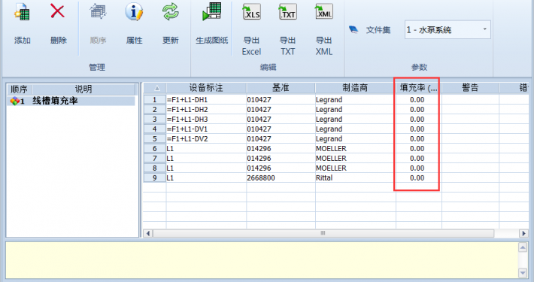Image resolution: width=534 pixels, height=282 pixels.
Task: Select row header number 9
Action: [x=155, y=178]
